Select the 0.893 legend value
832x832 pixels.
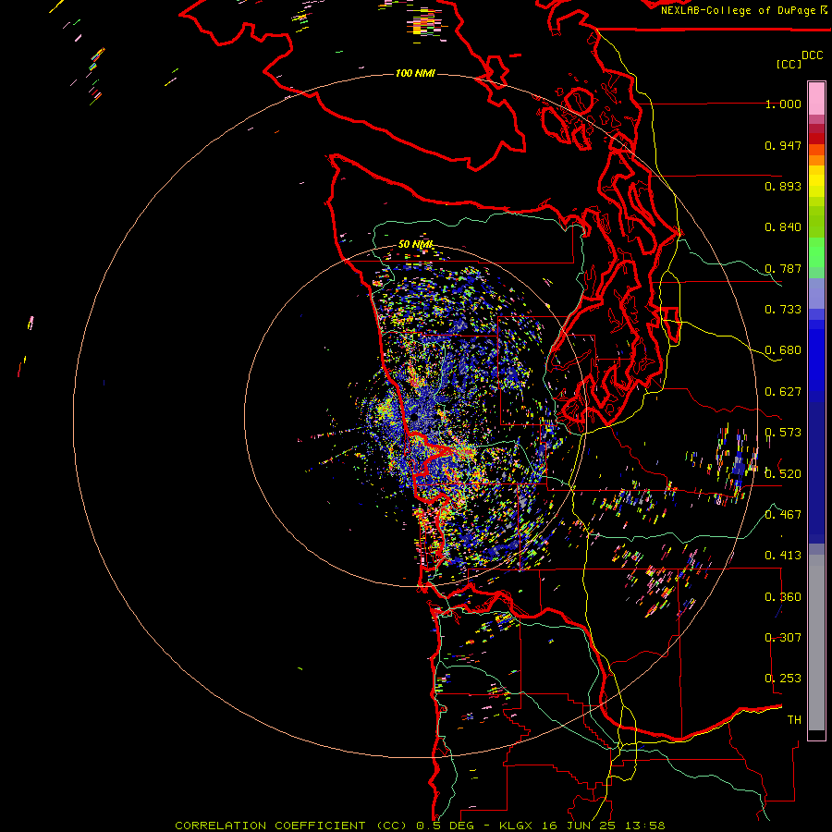click(x=783, y=186)
